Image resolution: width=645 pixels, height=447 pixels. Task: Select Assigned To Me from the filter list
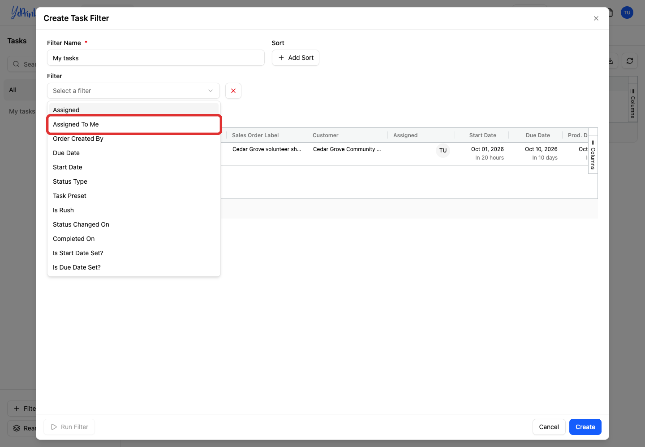[134, 124]
